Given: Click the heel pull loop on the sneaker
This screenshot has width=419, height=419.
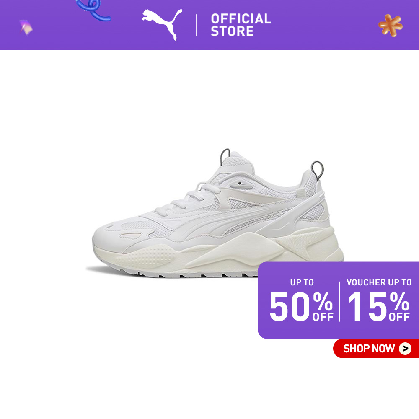Looking at the screenshot, I should coord(317,171).
